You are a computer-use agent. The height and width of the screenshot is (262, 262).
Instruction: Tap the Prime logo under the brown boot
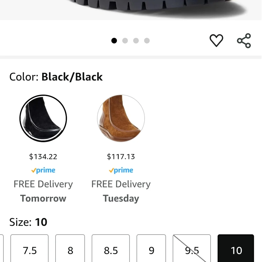121,170
